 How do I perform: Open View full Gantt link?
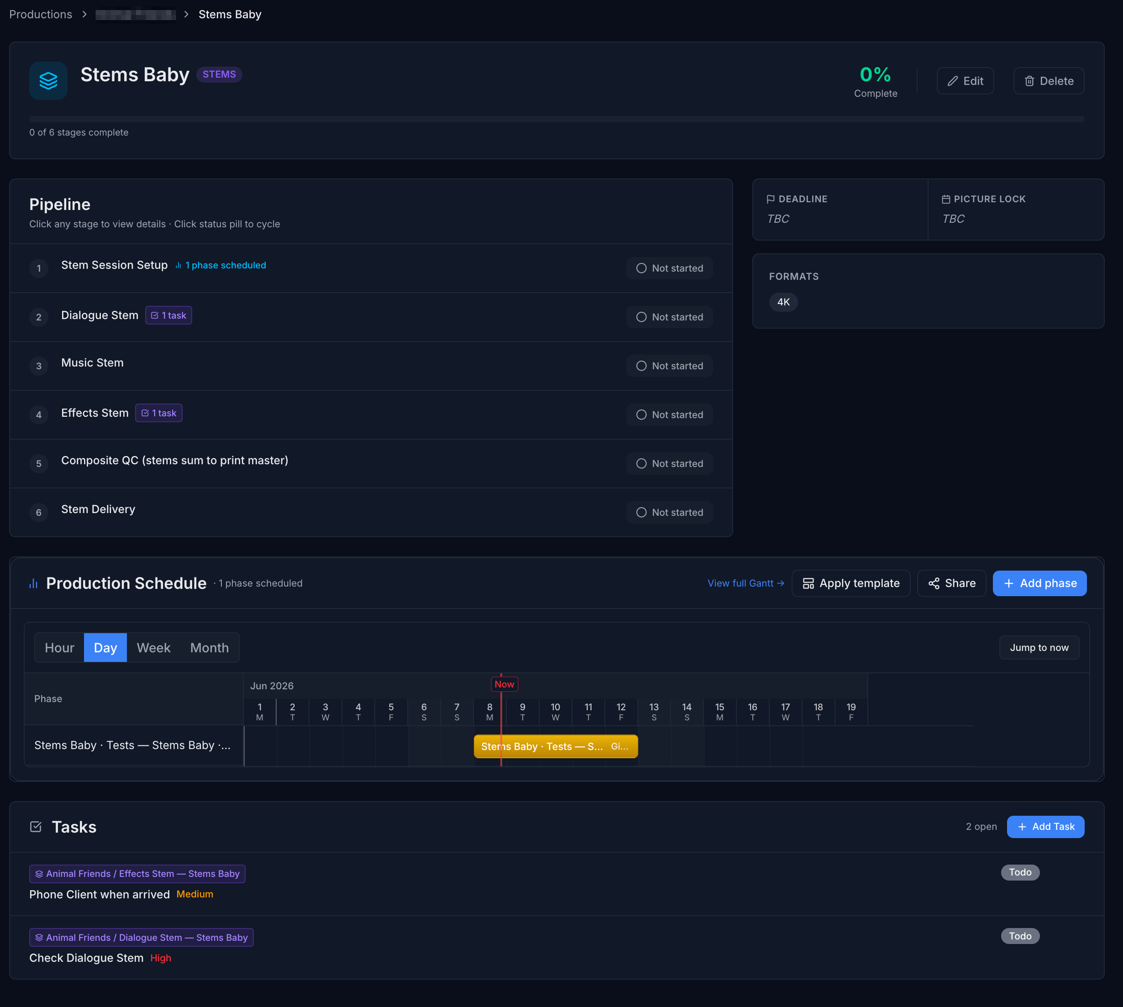[x=746, y=583]
